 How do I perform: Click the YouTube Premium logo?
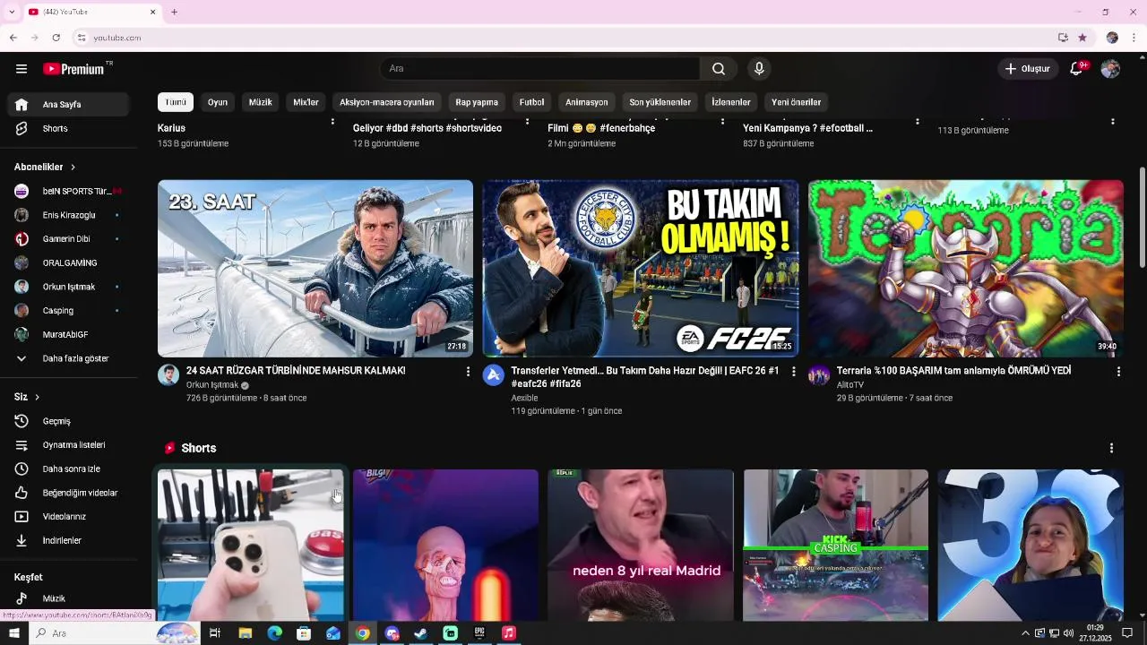tap(73, 69)
